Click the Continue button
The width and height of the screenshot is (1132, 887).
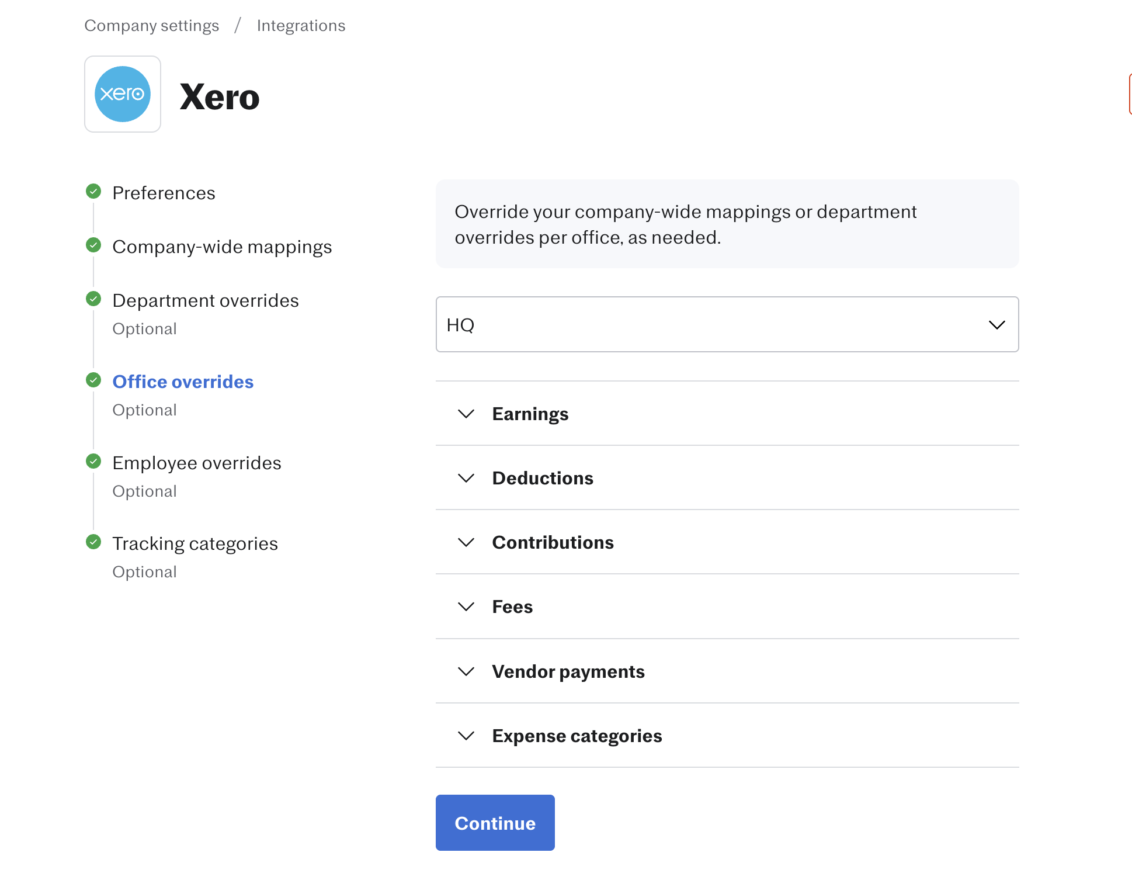(x=495, y=823)
